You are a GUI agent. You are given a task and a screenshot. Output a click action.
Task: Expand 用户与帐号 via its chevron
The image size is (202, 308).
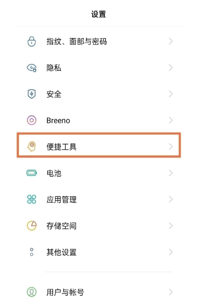click(x=171, y=292)
